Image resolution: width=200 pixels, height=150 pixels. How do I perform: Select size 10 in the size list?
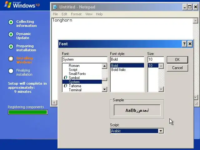153,66
